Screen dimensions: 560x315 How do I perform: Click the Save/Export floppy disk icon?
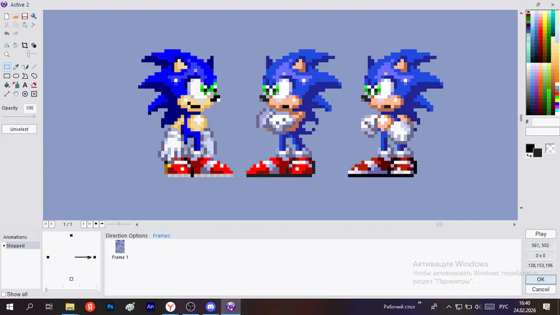tap(25, 16)
